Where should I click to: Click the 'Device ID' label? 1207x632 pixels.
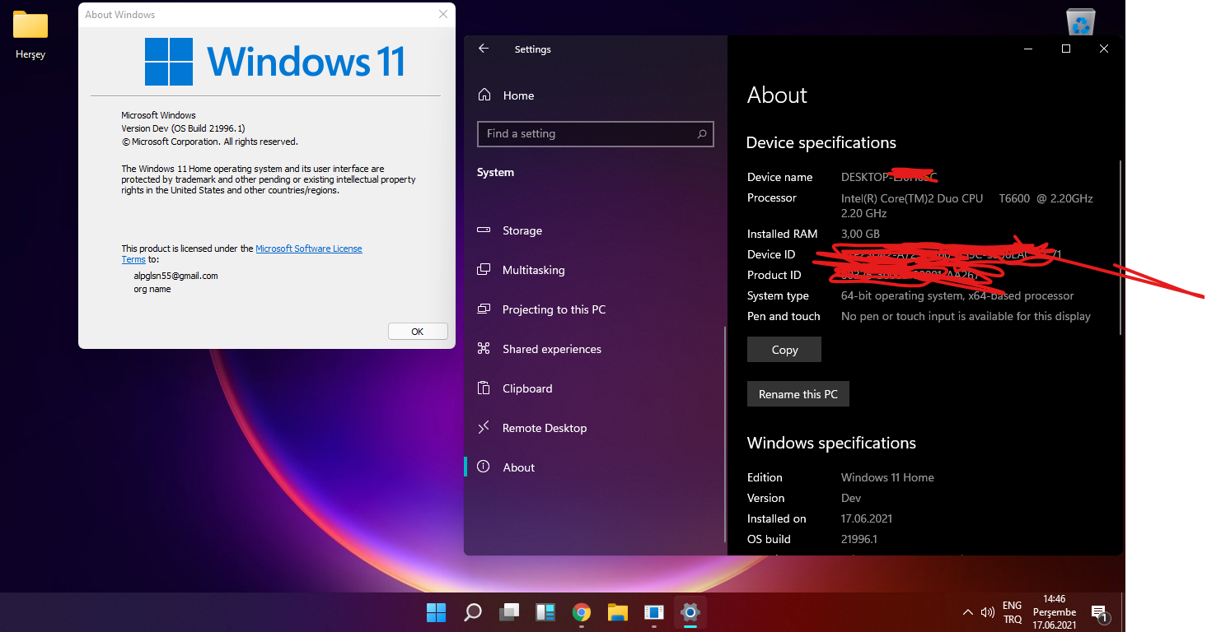pos(771,254)
